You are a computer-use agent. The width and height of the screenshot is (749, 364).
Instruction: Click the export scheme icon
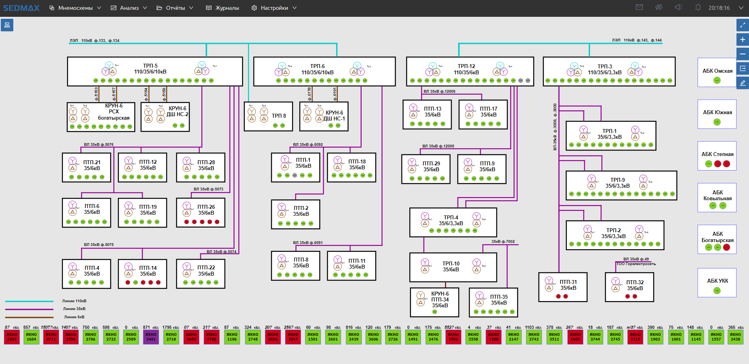pos(742,68)
